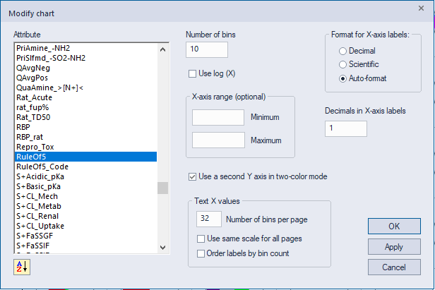The height and width of the screenshot is (290, 435).
Task: Click the OK button
Action: click(394, 226)
